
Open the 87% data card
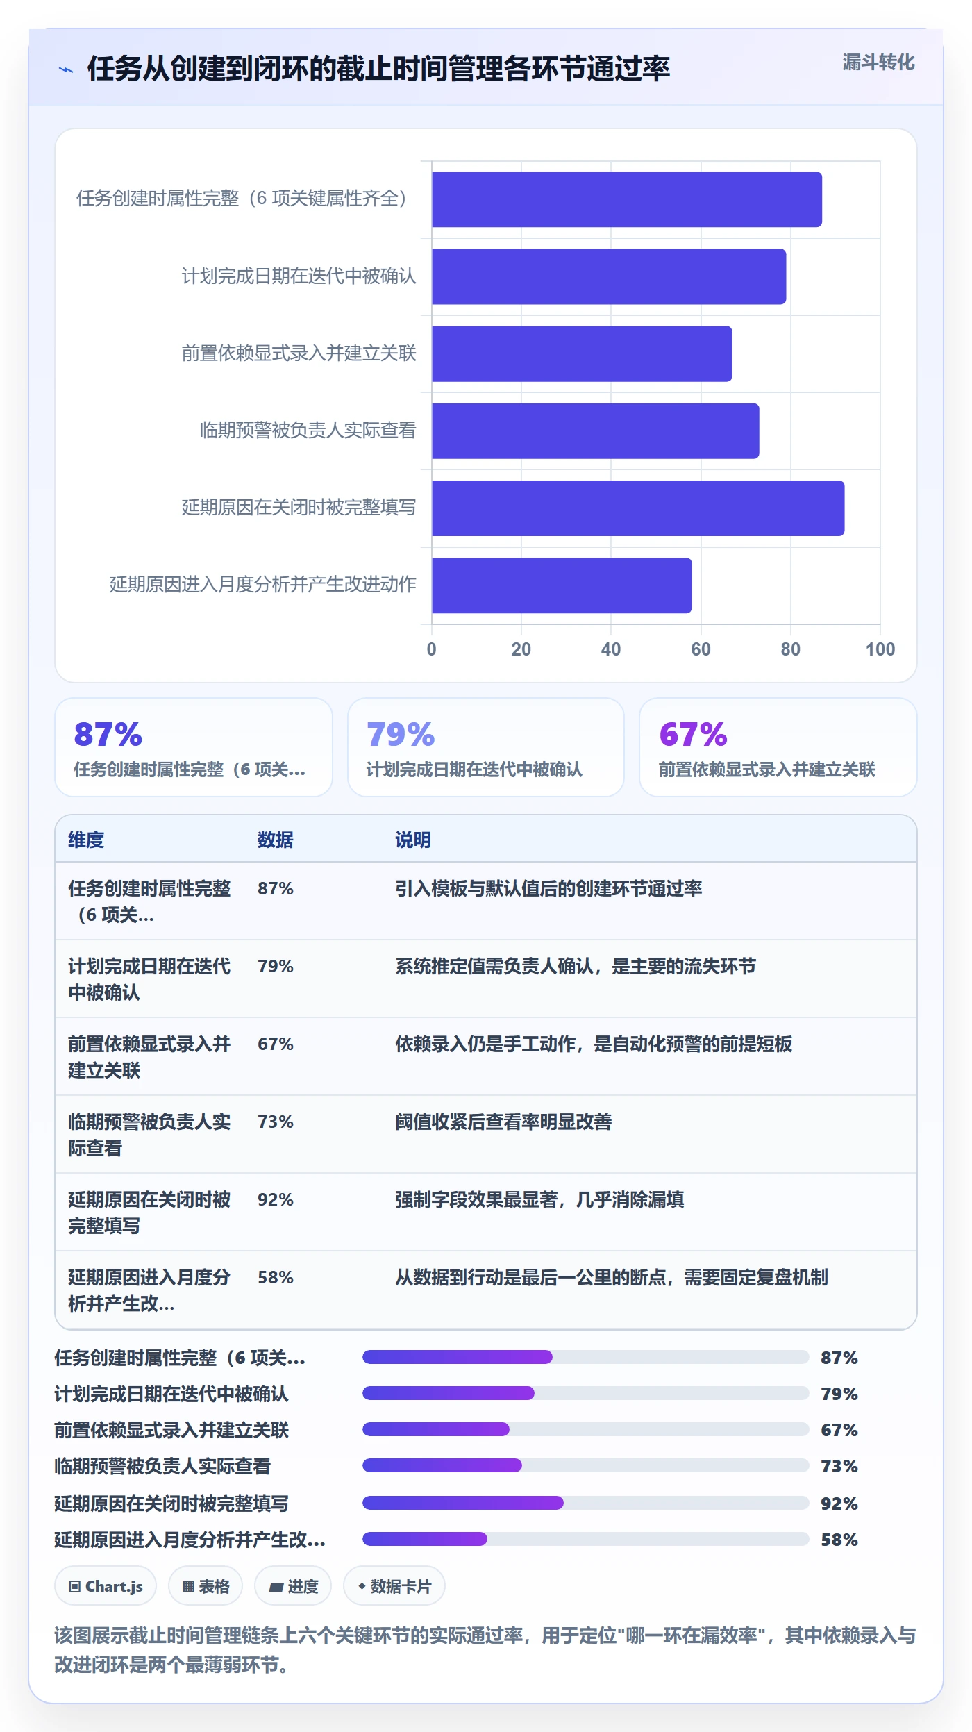(x=194, y=747)
